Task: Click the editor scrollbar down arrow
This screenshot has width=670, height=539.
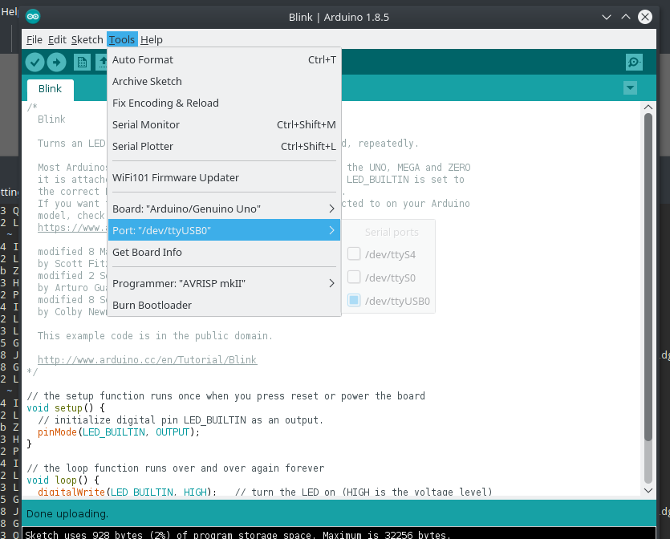Action: pos(648,490)
